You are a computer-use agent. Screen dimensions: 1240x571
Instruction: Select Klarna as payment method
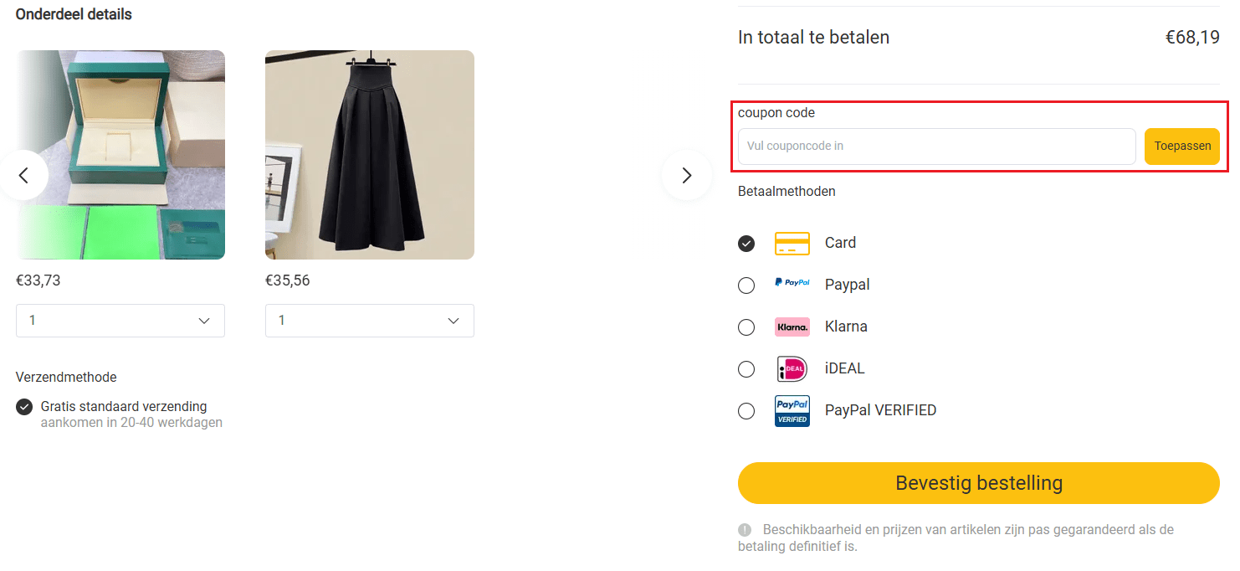pos(746,327)
